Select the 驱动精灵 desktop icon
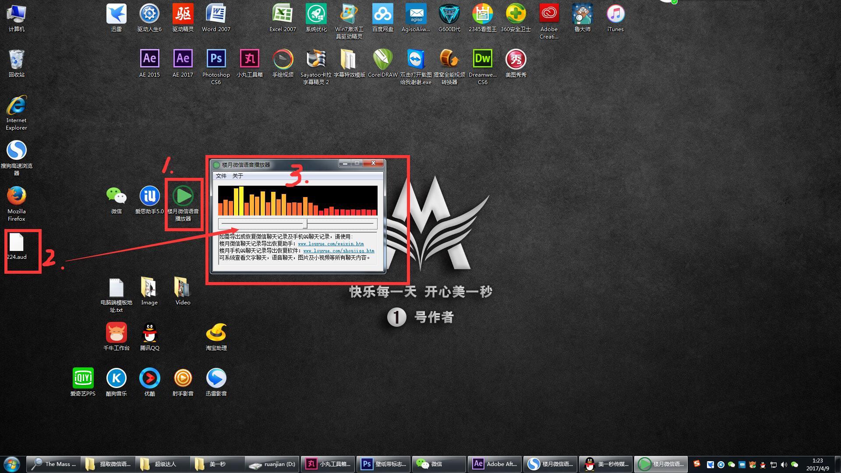841x473 pixels. tap(183, 18)
